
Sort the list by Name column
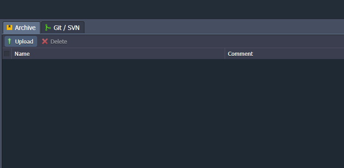coord(118,54)
